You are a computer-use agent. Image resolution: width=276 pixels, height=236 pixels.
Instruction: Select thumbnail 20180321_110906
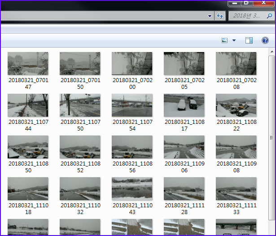coord(184,147)
